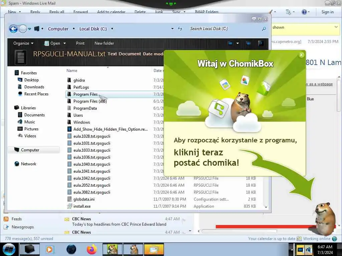Click Reply all in Windows Live Mail toolbar
Image resolution: width=342 pixels, height=256 pixels.
[x=57, y=12]
